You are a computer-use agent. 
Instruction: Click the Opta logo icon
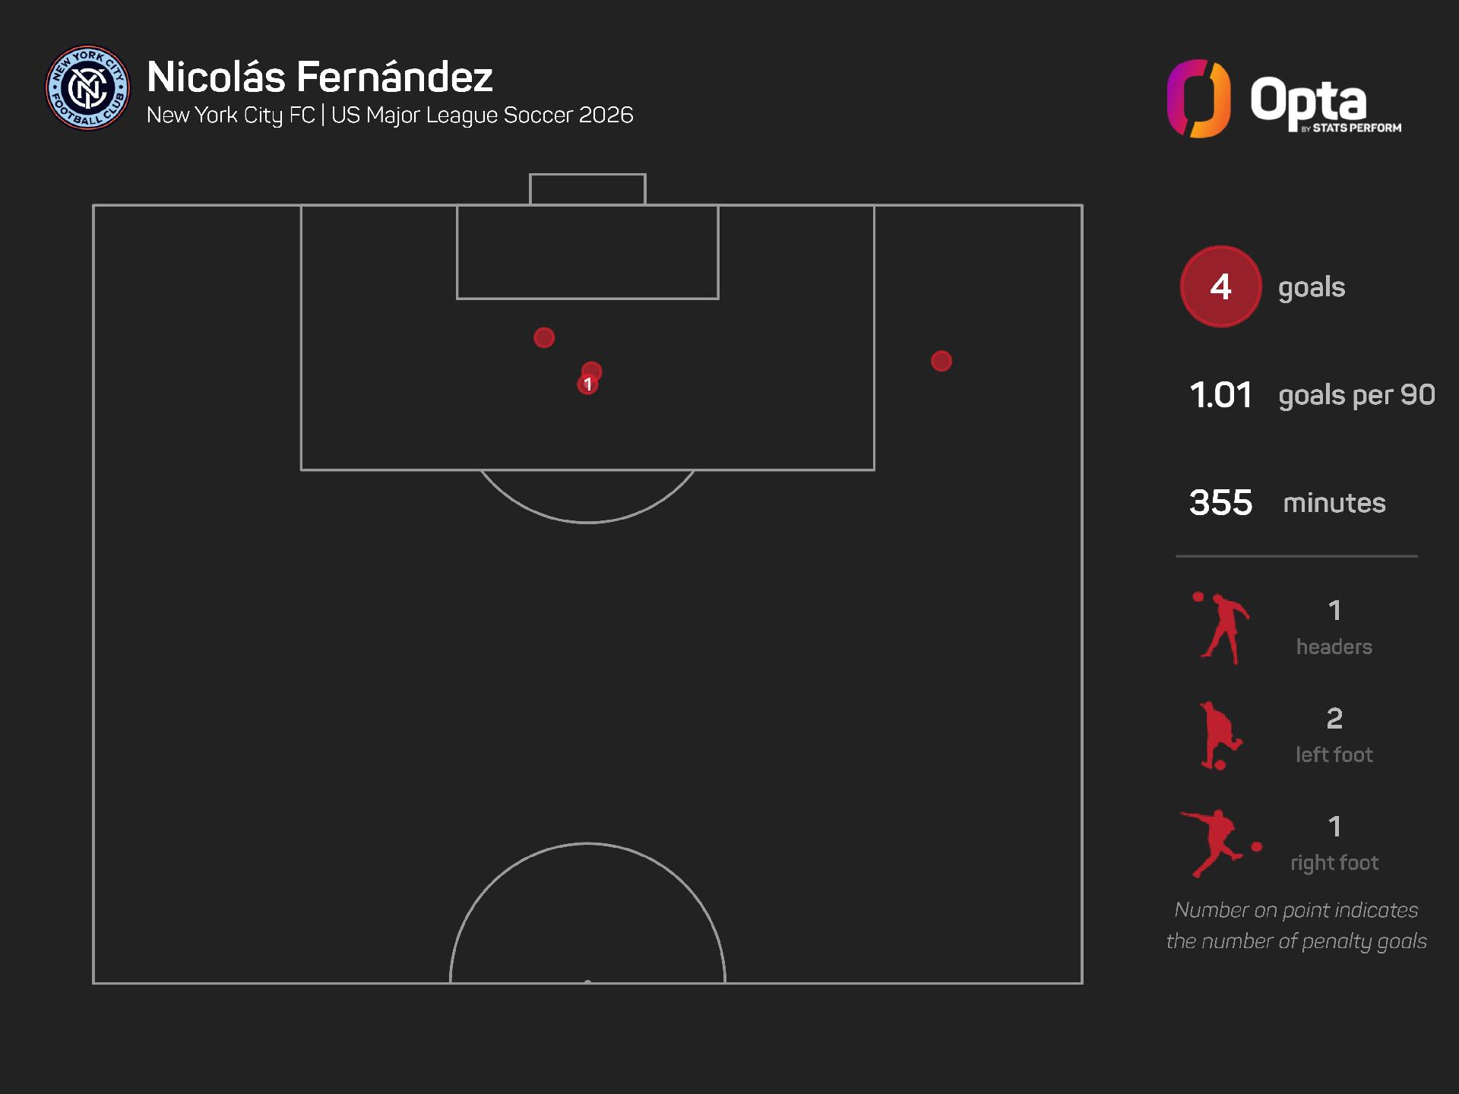tap(1198, 99)
